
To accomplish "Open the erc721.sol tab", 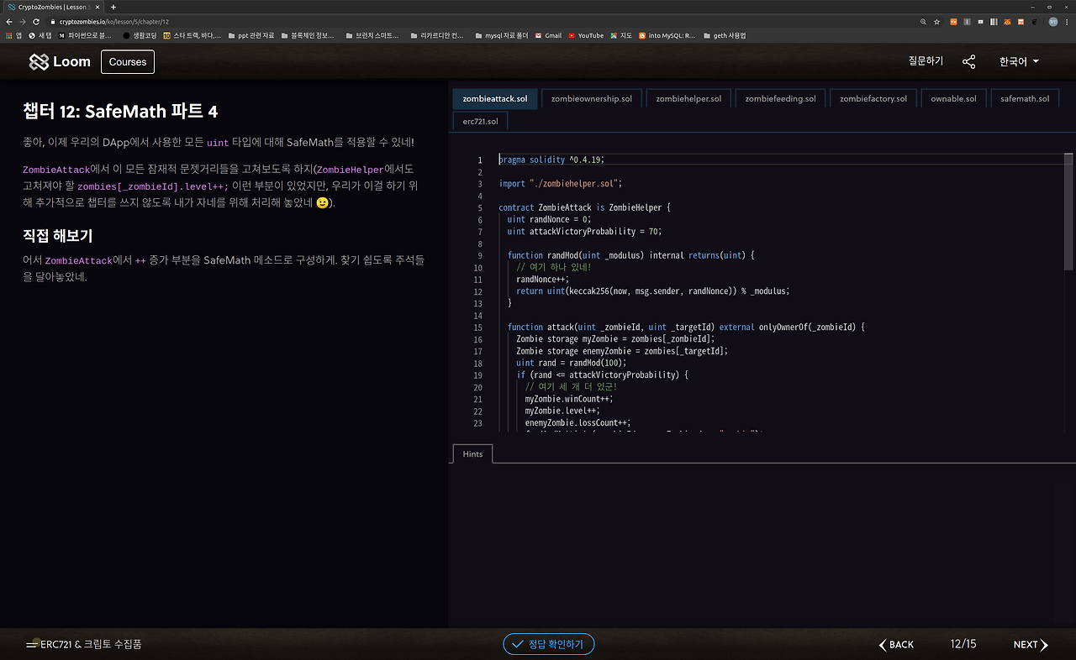I will tap(480, 121).
